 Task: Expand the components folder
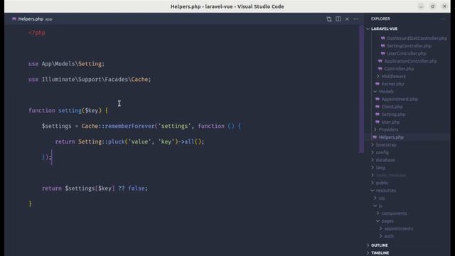394,213
